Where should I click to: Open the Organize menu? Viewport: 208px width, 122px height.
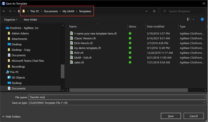(11, 19)
